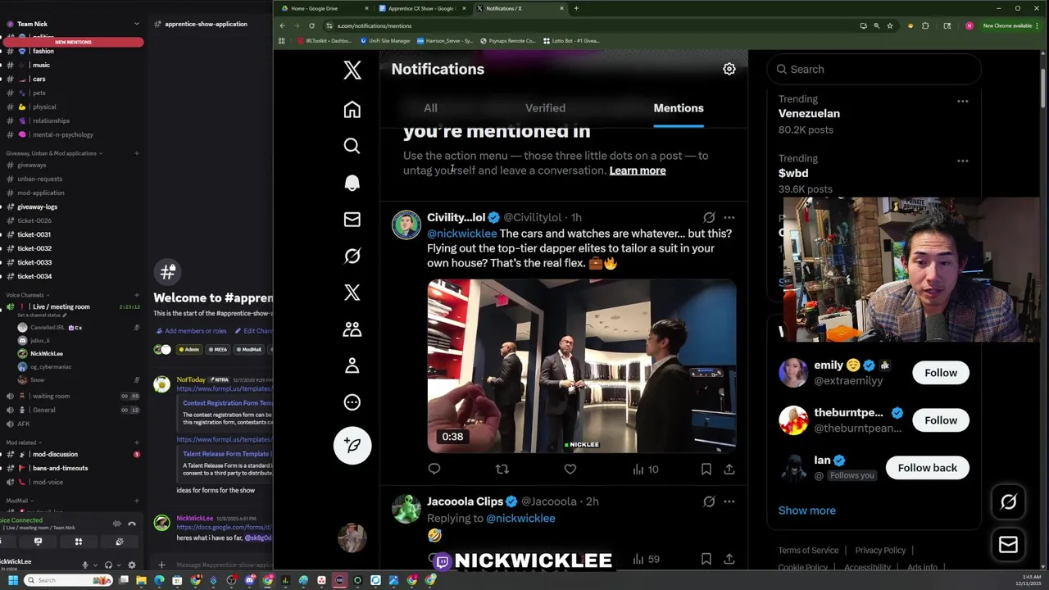Open three-dot menu on Jacoola Clips post
Viewport: 1049px width, 590px height.
729,501
